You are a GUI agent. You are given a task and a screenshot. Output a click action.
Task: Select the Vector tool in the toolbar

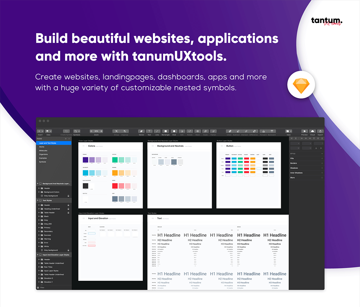pos(141,131)
